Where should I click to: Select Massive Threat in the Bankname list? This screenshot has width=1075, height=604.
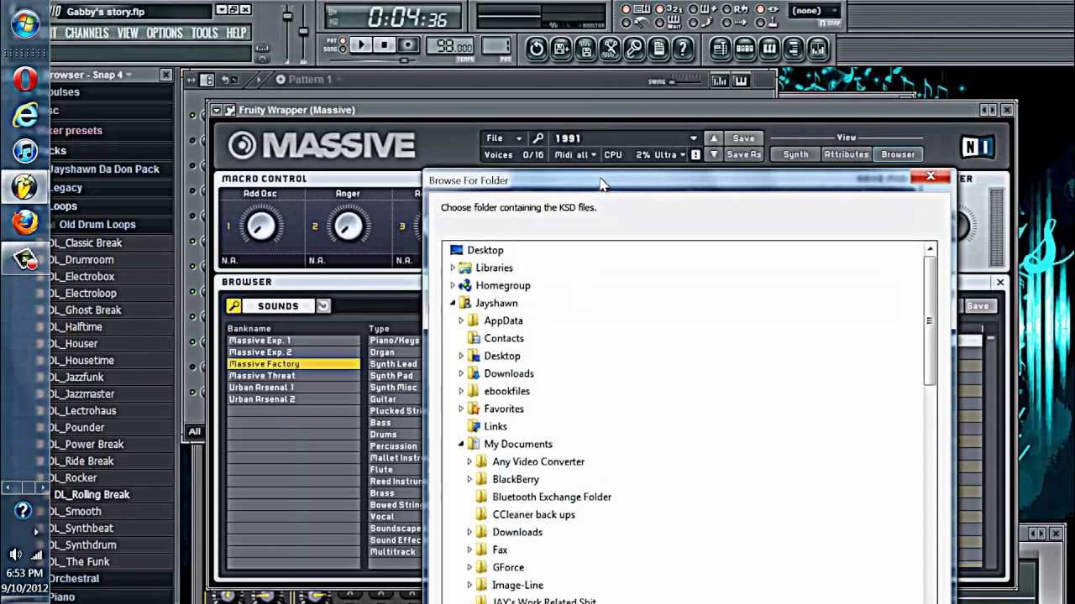click(x=293, y=376)
